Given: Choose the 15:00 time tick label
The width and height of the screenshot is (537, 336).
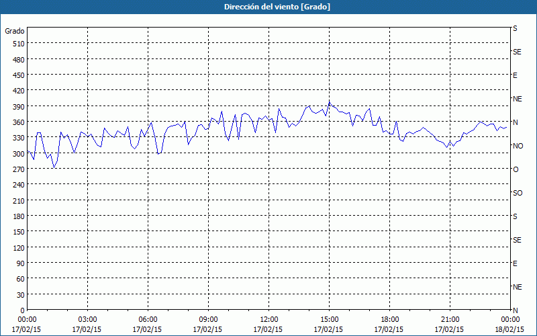Looking at the screenshot, I should pyautogui.click(x=330, y=320).
